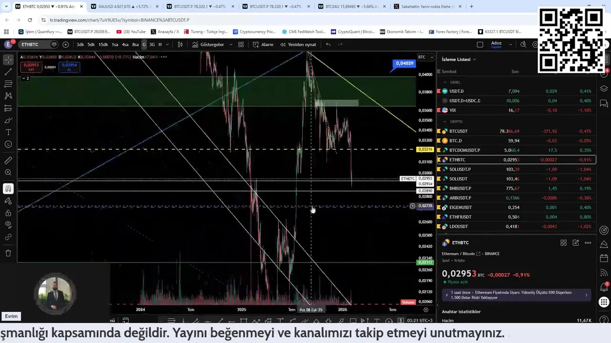This screenshot has height=343, width=611.
Task: Create an alert with Alarm button
Action: (263, 44)
